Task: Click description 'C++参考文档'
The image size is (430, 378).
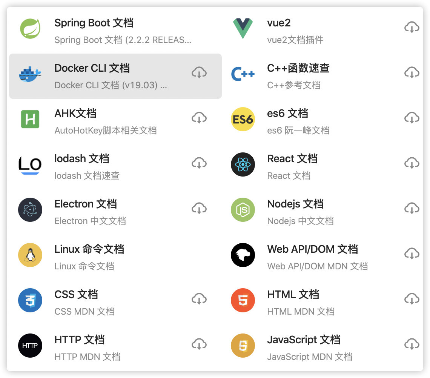Action: point(294,85)
